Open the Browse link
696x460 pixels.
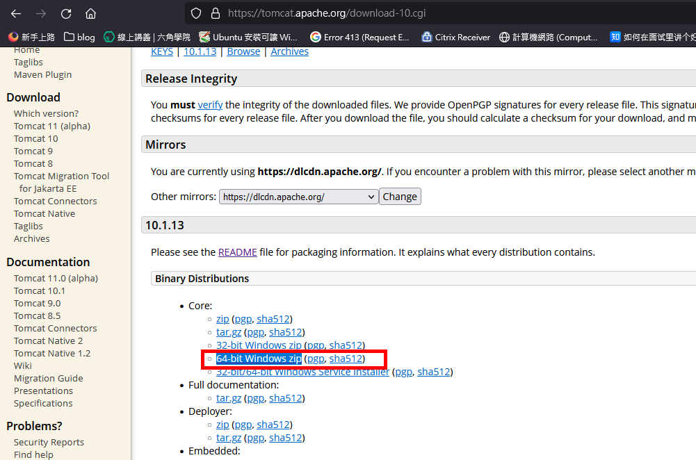click(243, 51)
